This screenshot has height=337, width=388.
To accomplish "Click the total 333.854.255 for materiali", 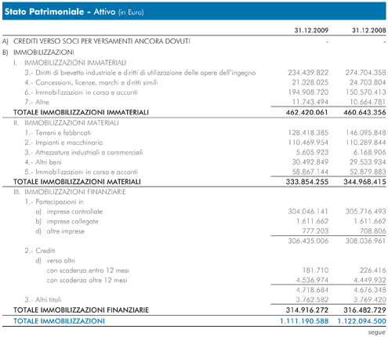I will click(x=307, y=182).
